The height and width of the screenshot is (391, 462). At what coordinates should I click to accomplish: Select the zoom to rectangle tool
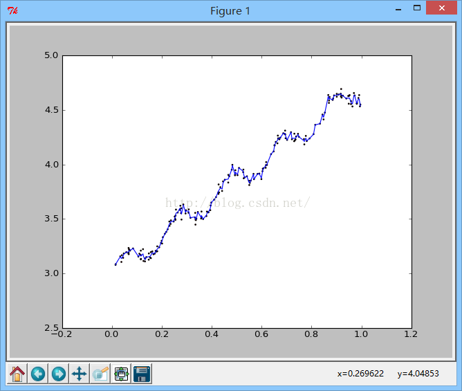tap(100, 374)
